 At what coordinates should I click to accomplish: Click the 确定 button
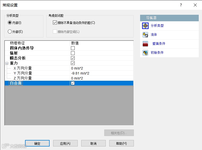37,143
